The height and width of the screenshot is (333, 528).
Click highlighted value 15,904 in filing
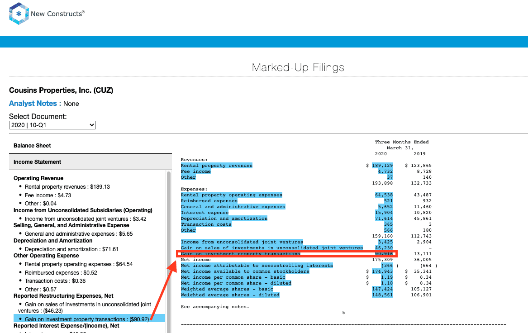click(384, 213)
